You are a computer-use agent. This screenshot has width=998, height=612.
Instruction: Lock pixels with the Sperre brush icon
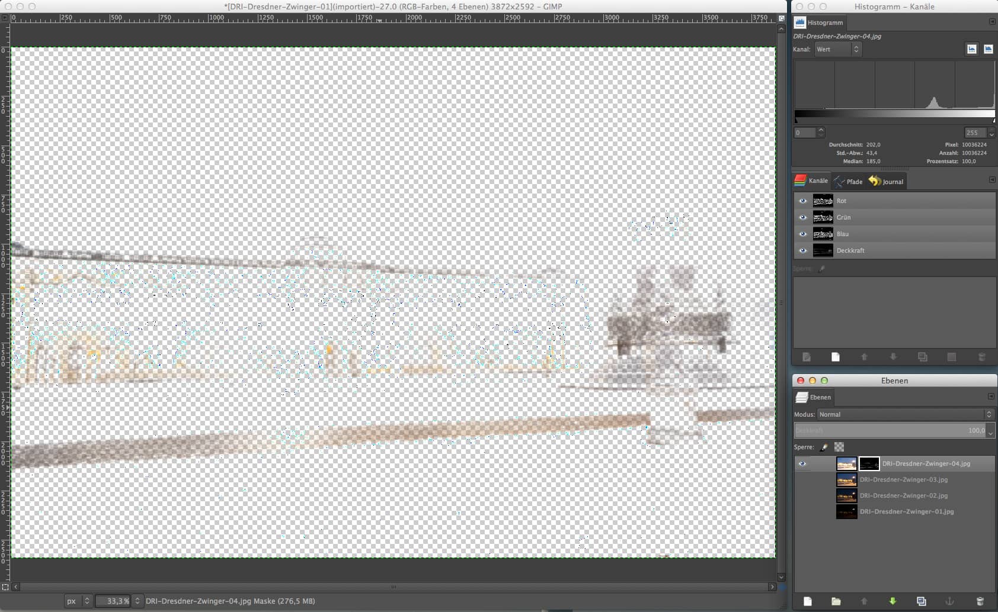824,447
